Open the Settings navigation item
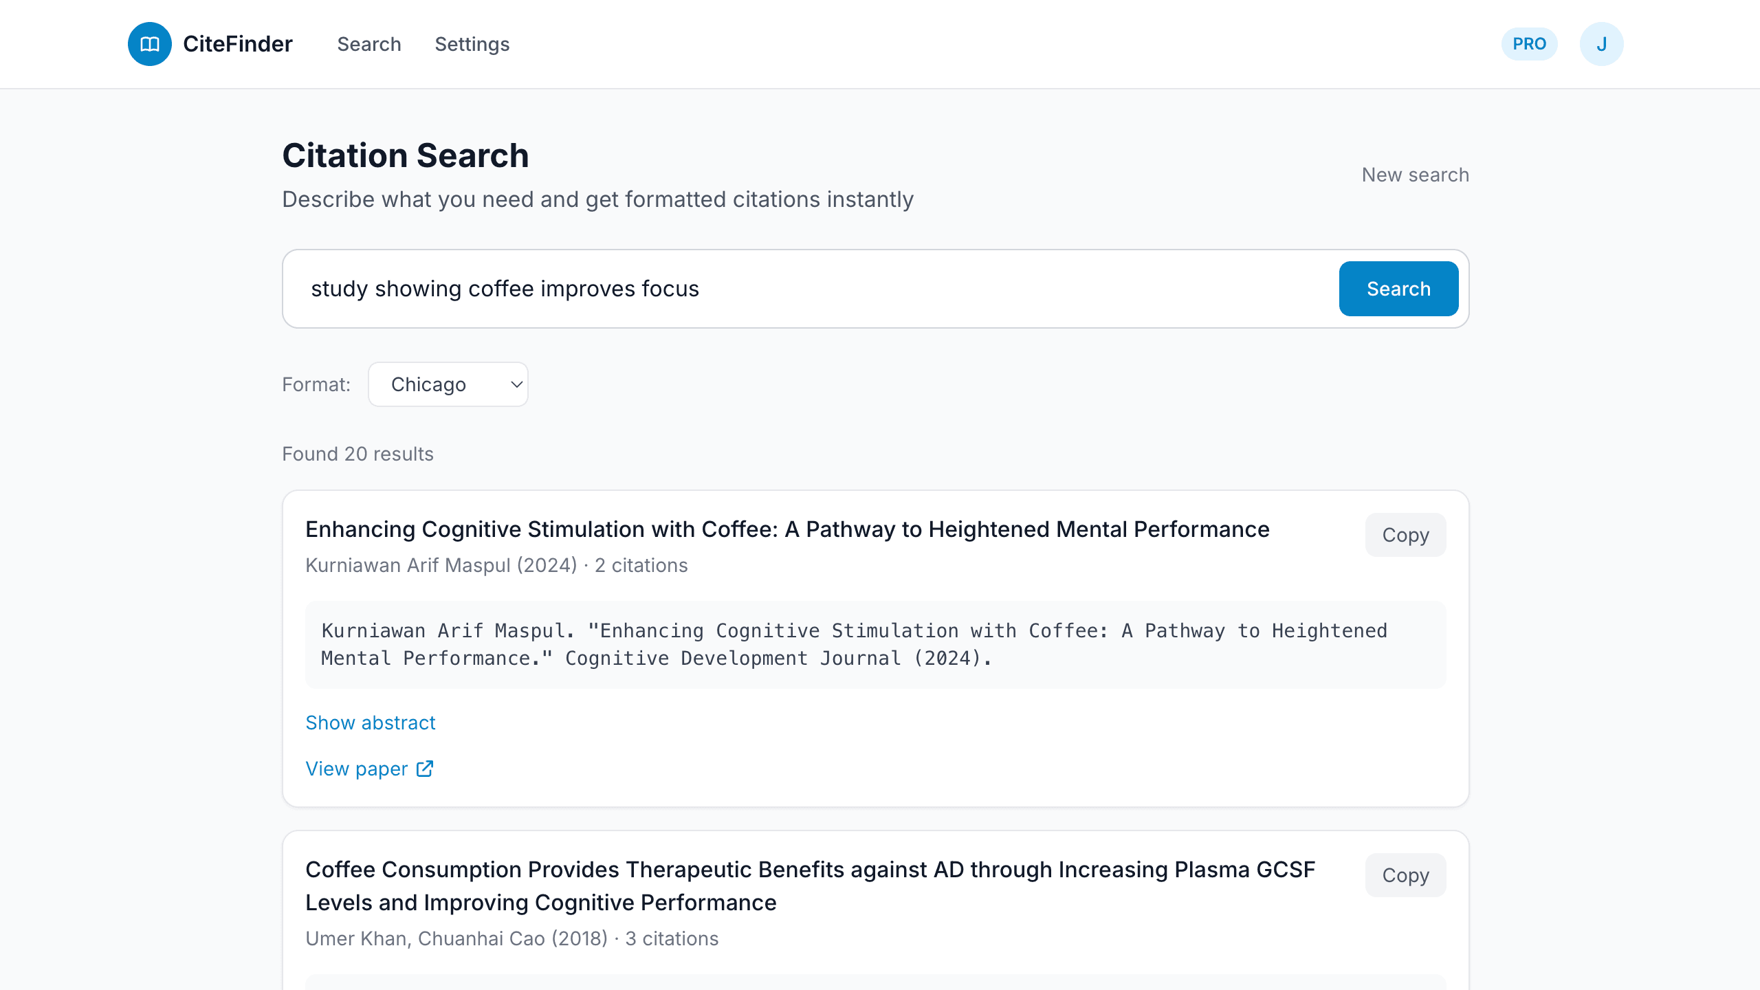Viewport: 1760px width, 990px height. [x=472, y=44]
